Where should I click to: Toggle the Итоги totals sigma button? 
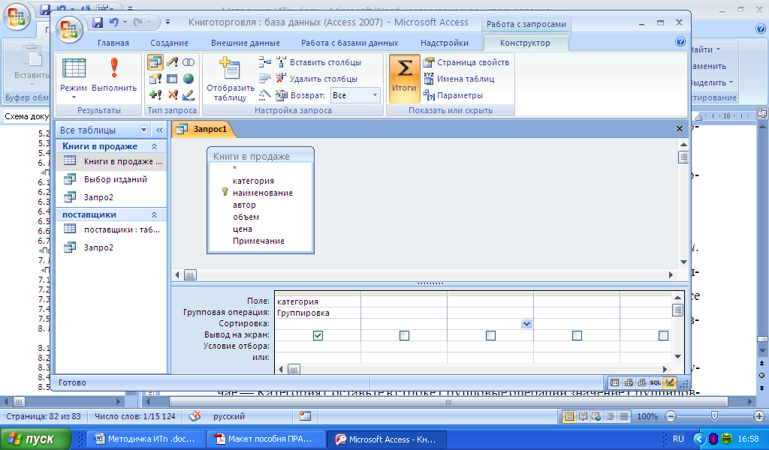[404, 78]
